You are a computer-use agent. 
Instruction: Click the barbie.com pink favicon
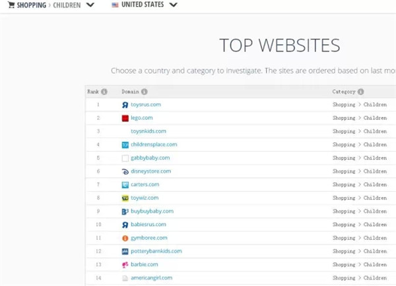point(125,265)
